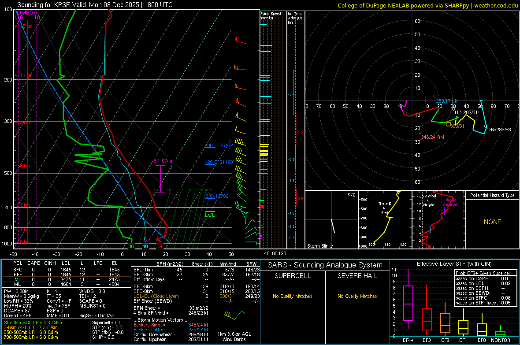This screenshot has width=520, height=345.
Task: Click the surface wet-bulb value 48
Action: pos(145,246)
